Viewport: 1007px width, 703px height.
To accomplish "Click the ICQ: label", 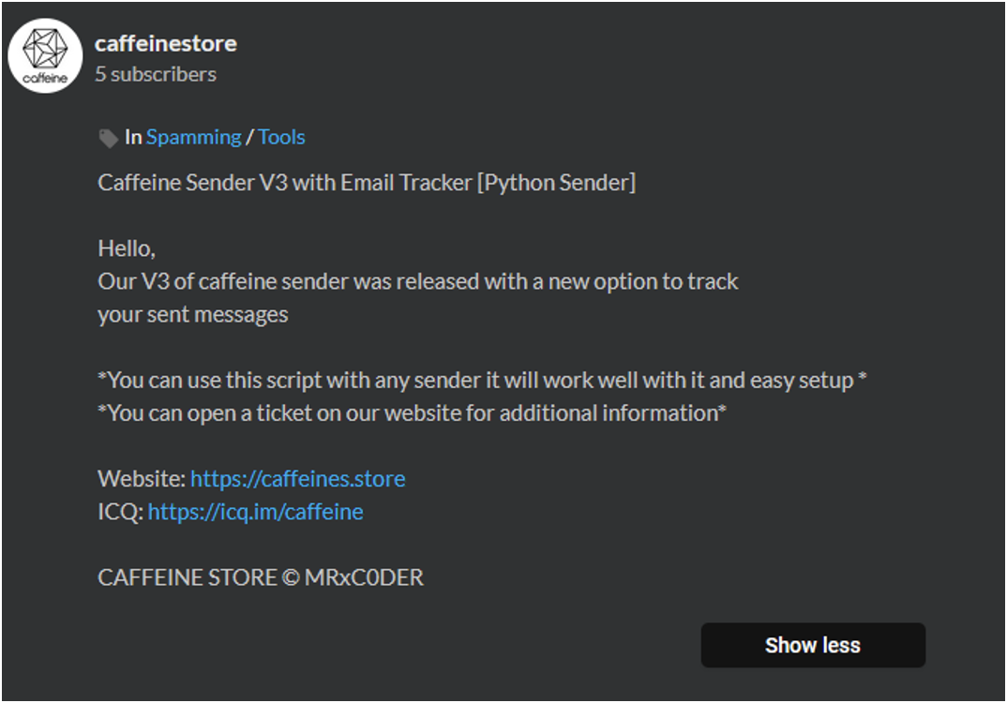I will [121, 512].
